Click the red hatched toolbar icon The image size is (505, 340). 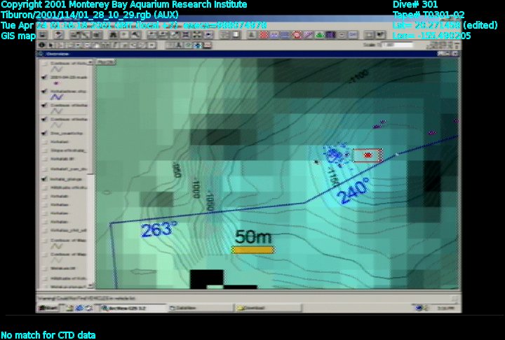pos(264,35)
